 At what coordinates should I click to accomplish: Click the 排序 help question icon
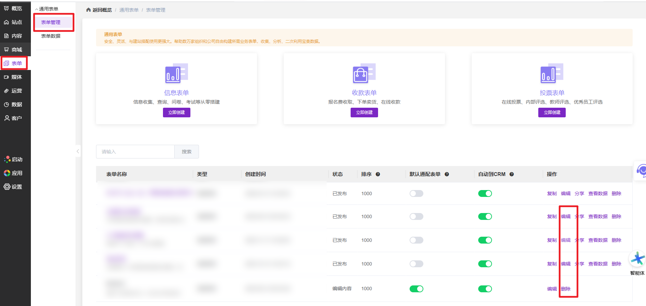click(378, 174)
